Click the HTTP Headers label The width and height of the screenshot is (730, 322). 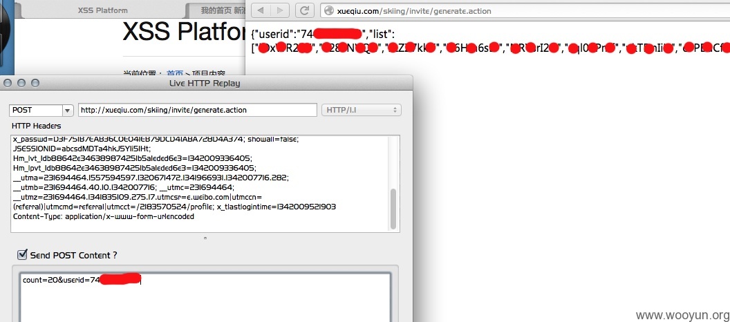pos(37,126)
